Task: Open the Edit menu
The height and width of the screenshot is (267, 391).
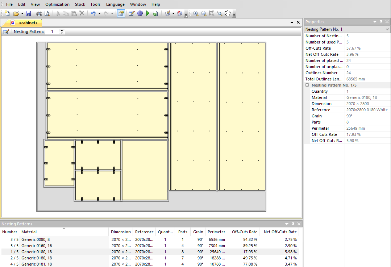Action: tap(22, 4)
